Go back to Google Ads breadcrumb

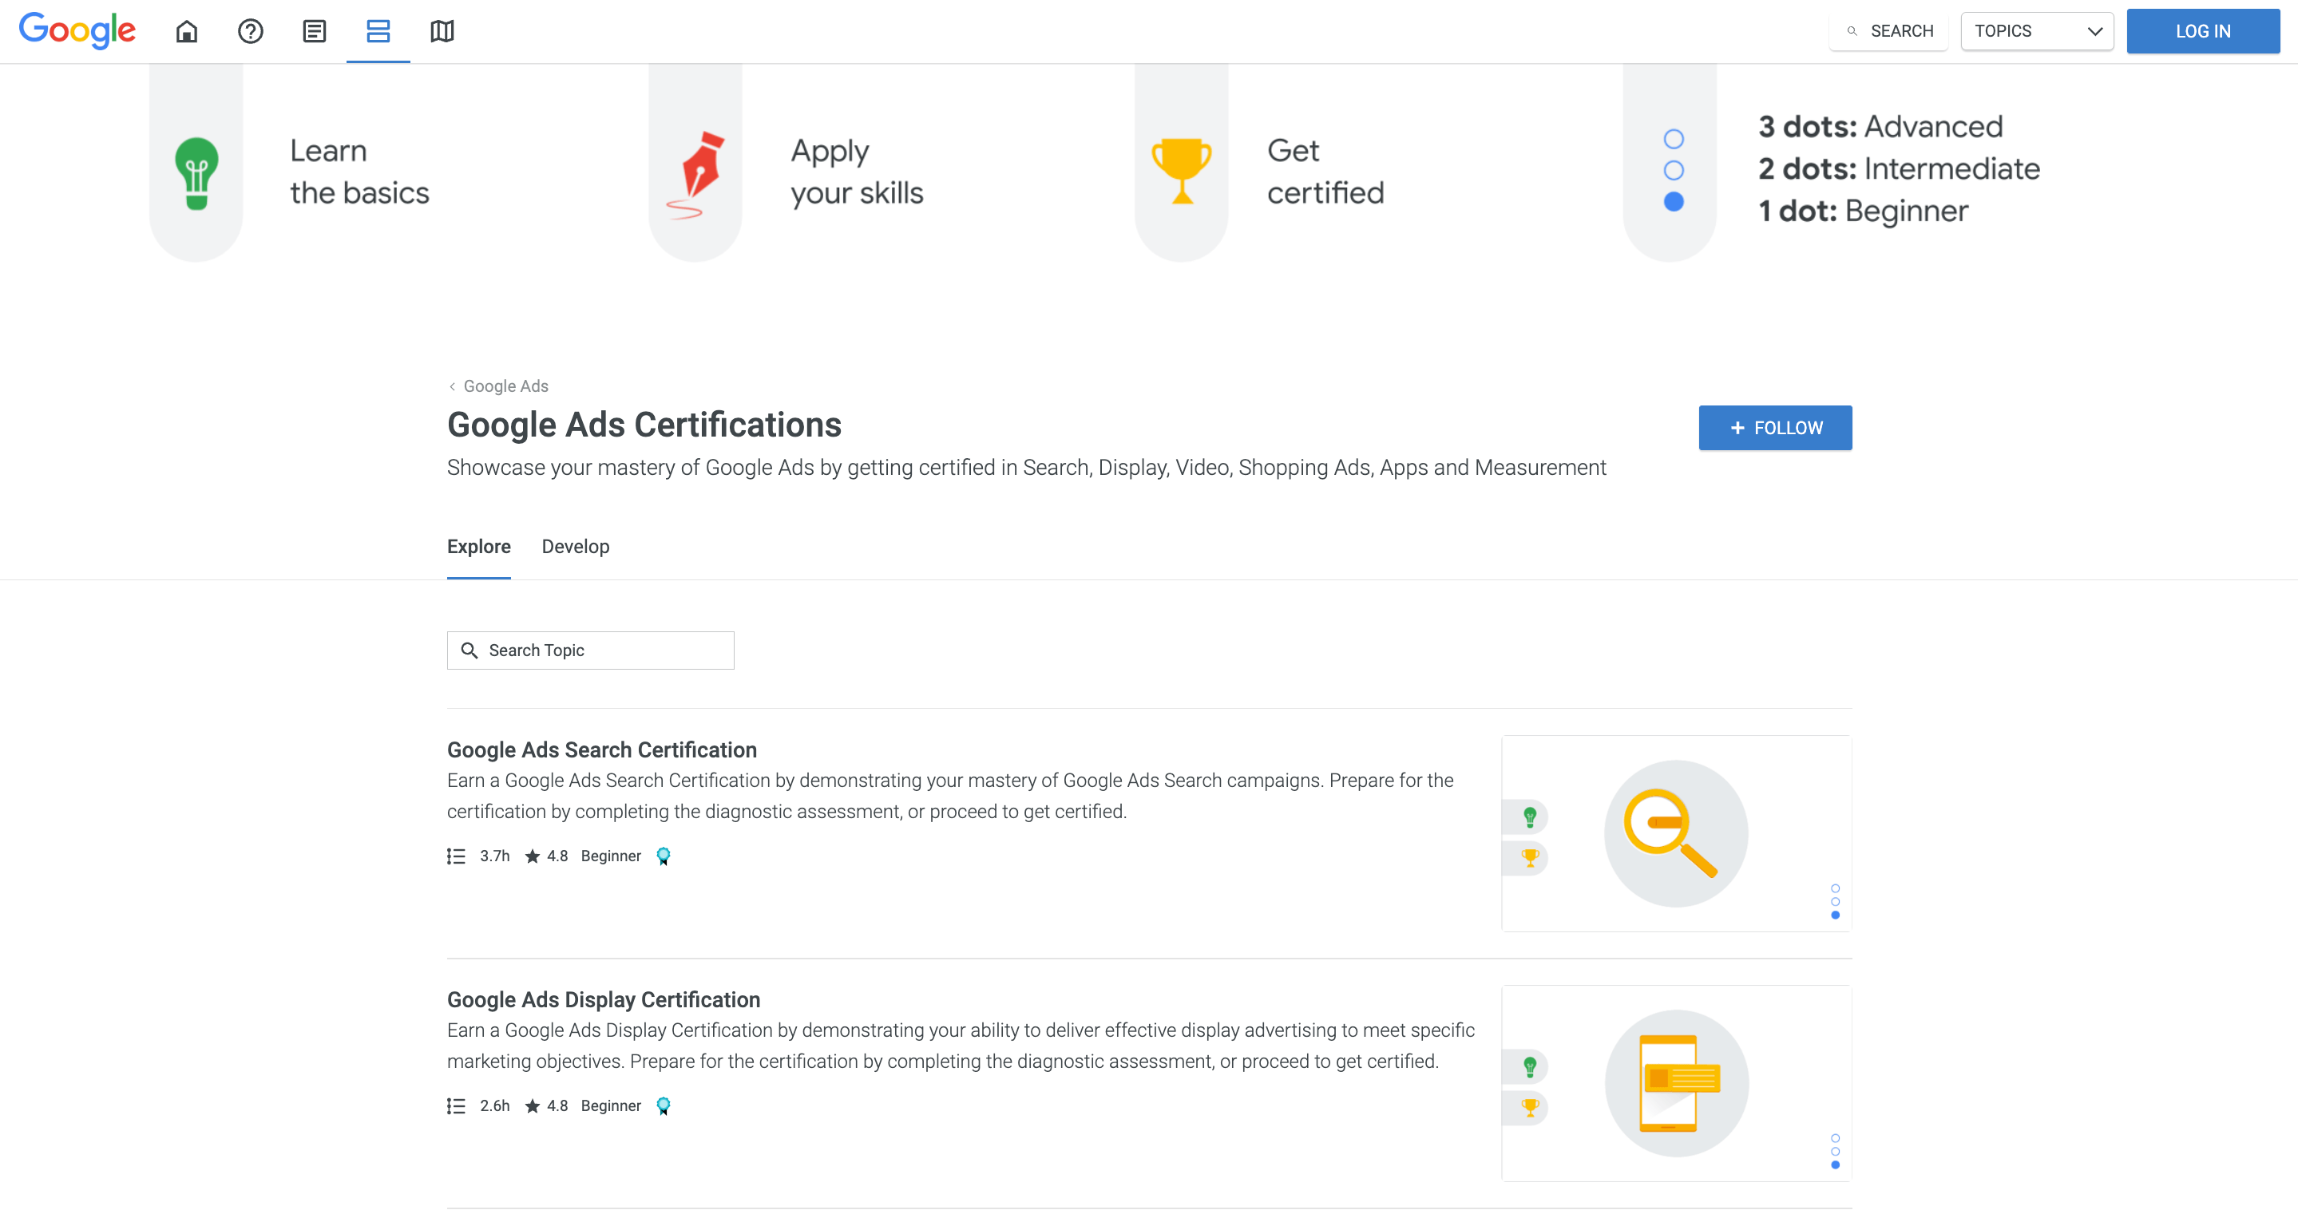pyautogui.click(x=497, y=386)
